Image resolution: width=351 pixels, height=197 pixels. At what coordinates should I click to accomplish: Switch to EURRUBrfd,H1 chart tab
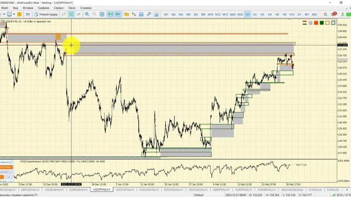(x=78, y=190)
